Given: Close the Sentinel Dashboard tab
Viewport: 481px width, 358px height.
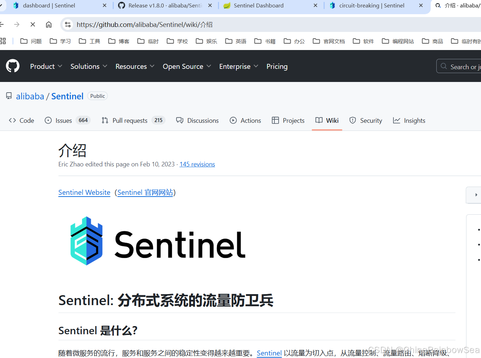Looking at the screenshot, I should (315, 5).
